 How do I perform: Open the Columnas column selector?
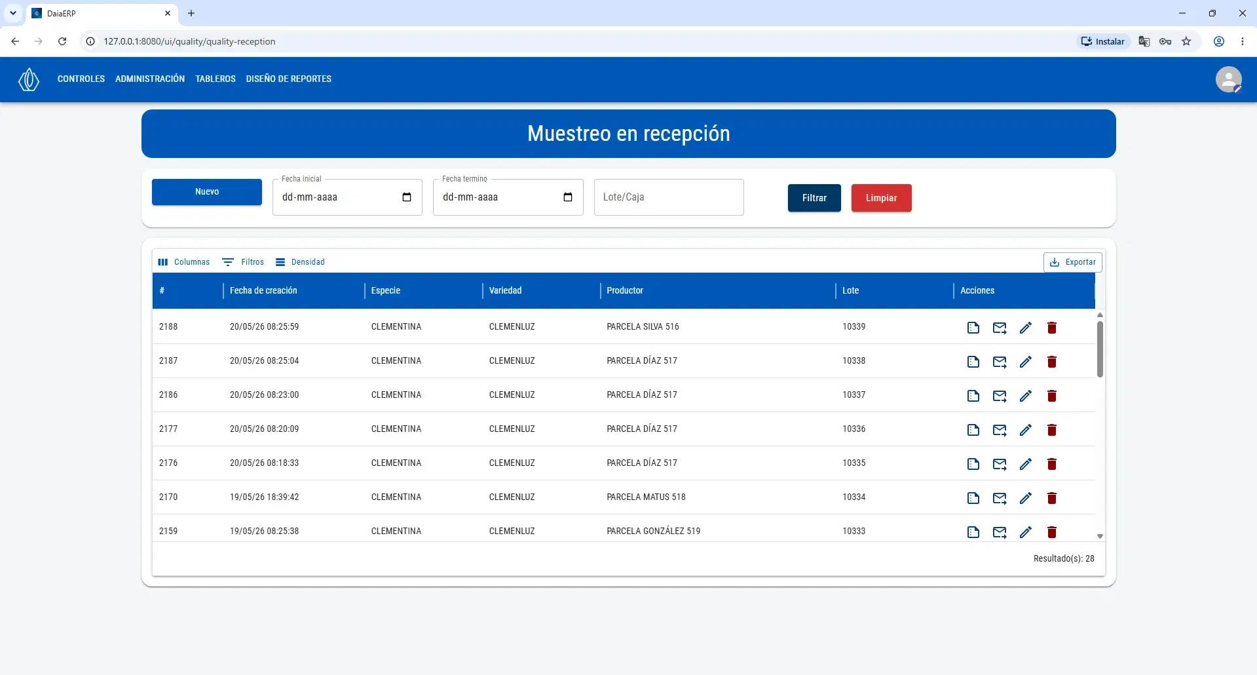coord(184,262)
